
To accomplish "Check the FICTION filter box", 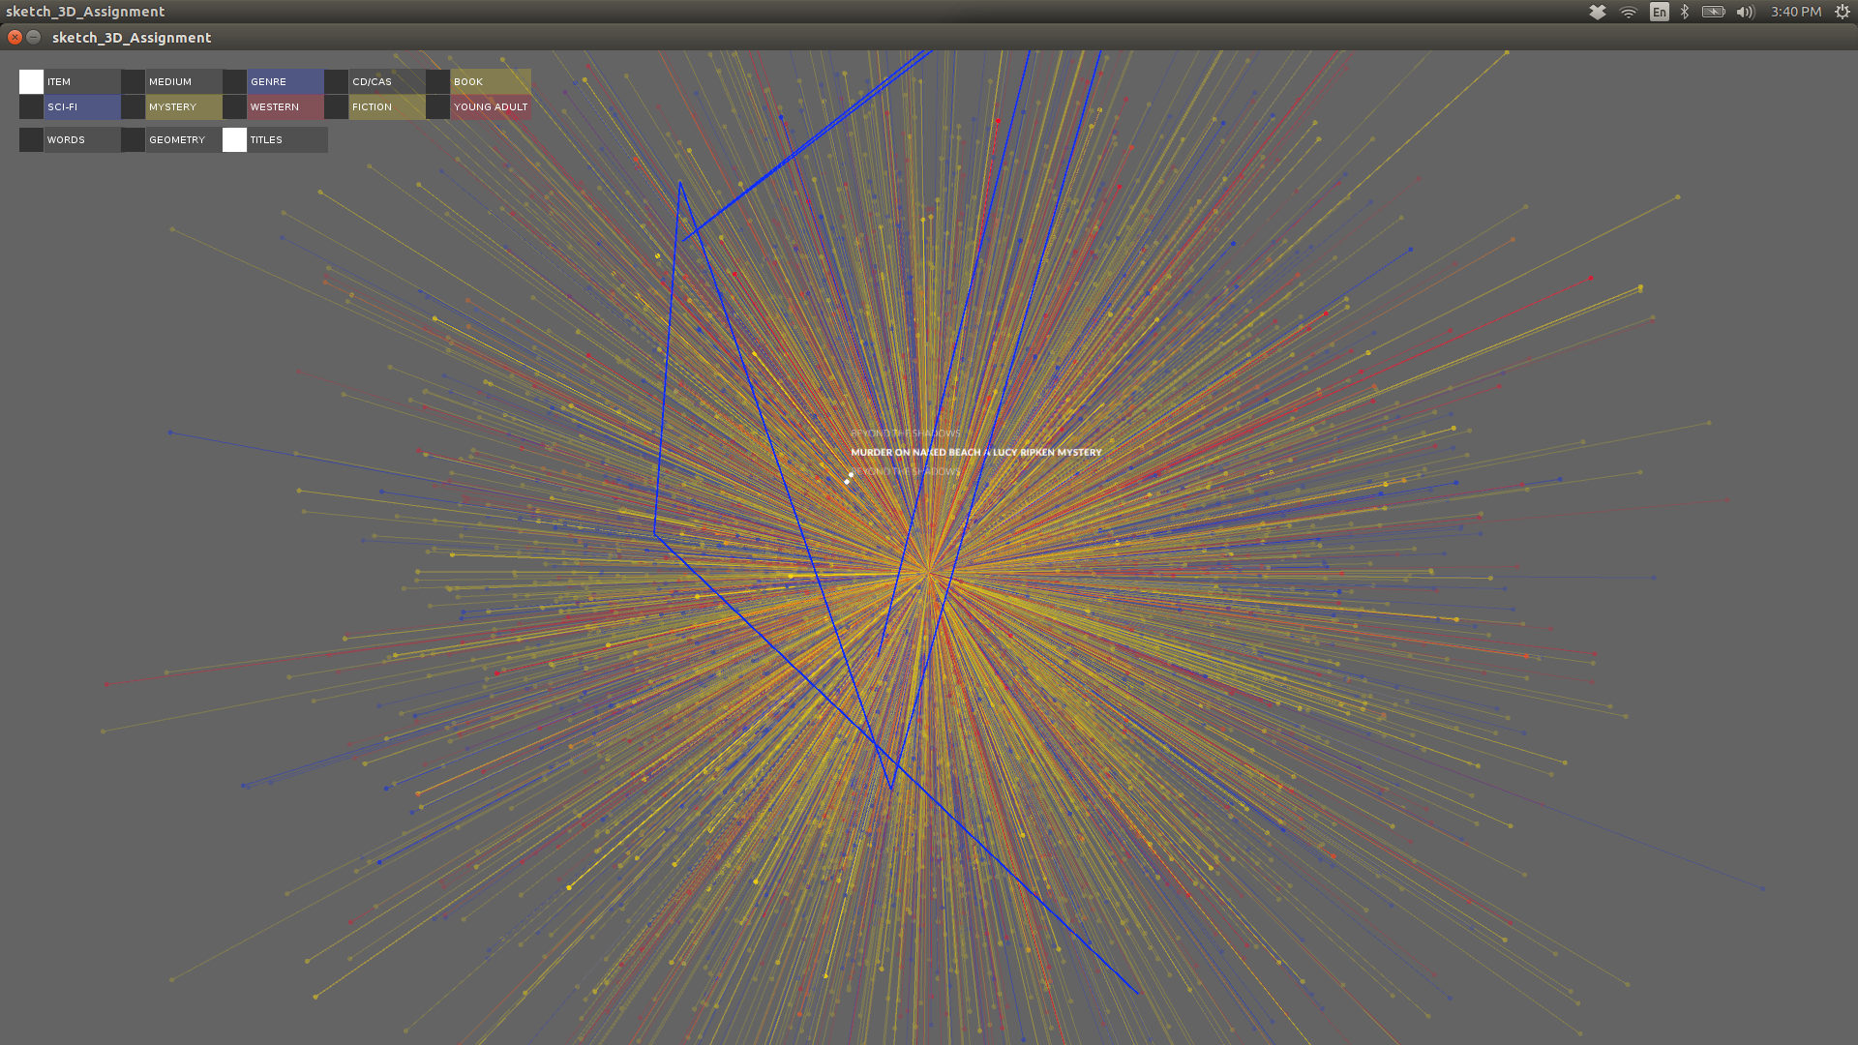I will pyautogui.click(x=336, y=106).
